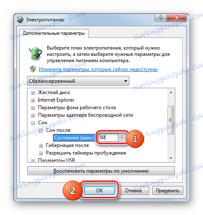Expand the Internet Explorer node
203x215 pixels.
point(33,100)
